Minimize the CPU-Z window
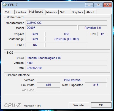 (x=89, y=5)
